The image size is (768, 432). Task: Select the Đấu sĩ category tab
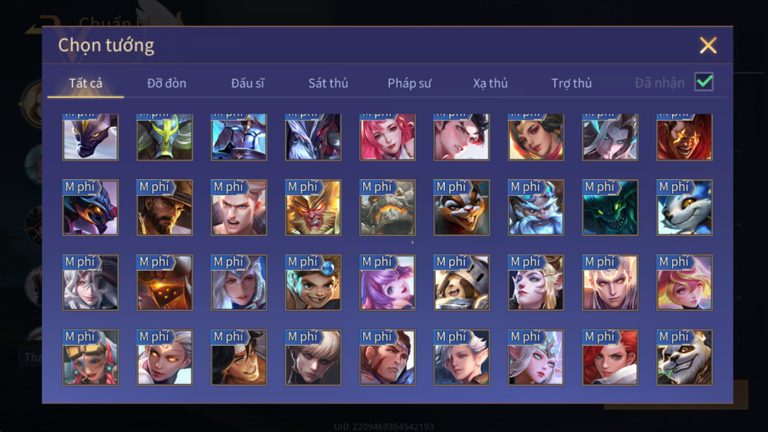point(248,83)
